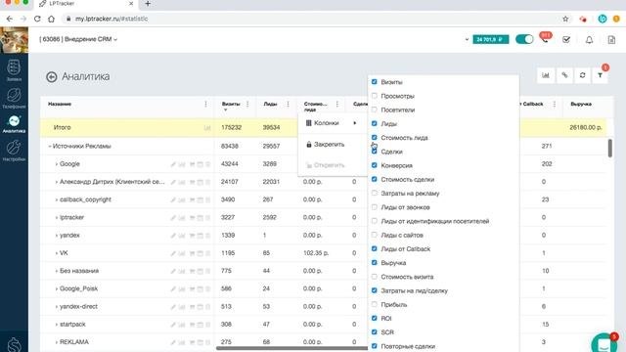Open the project dropdown Внедрение CRM
The image size is (626, 352).
pos(78,39)
